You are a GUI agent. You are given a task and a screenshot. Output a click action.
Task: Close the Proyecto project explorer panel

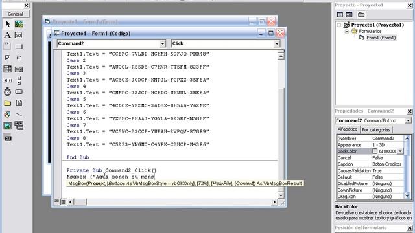coord(409,6)
